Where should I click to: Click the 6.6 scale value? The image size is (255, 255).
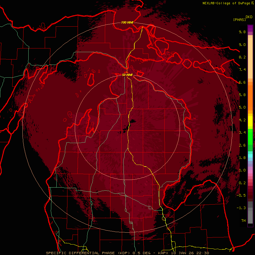(242, 82)
